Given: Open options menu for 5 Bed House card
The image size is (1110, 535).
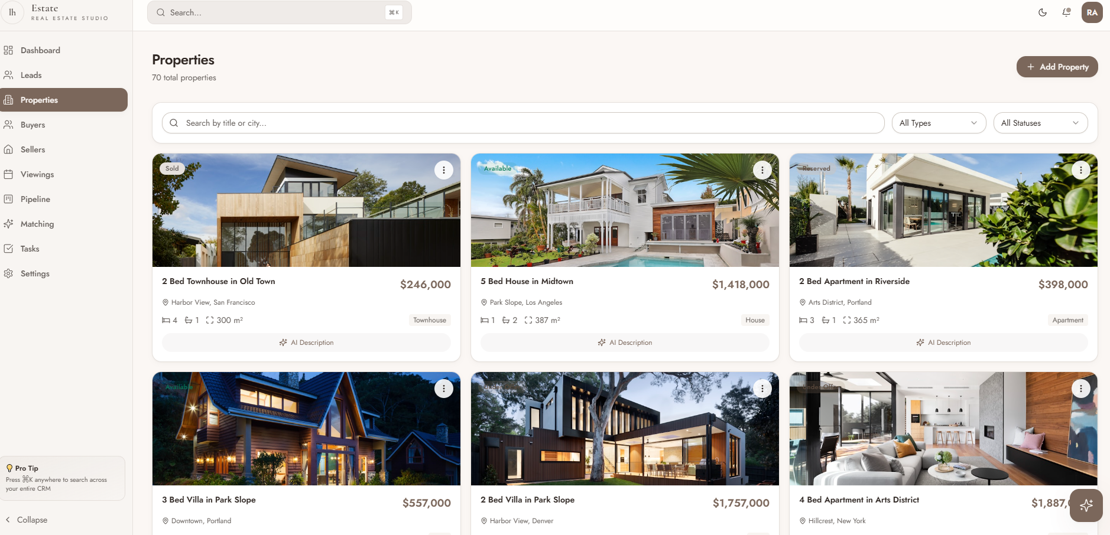Looking at the screenshot, I should pos(762,170).
